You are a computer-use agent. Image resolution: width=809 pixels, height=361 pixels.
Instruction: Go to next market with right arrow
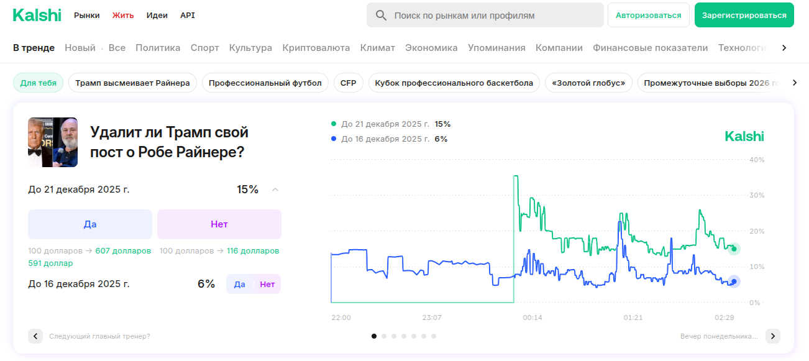tap(772, 336)
